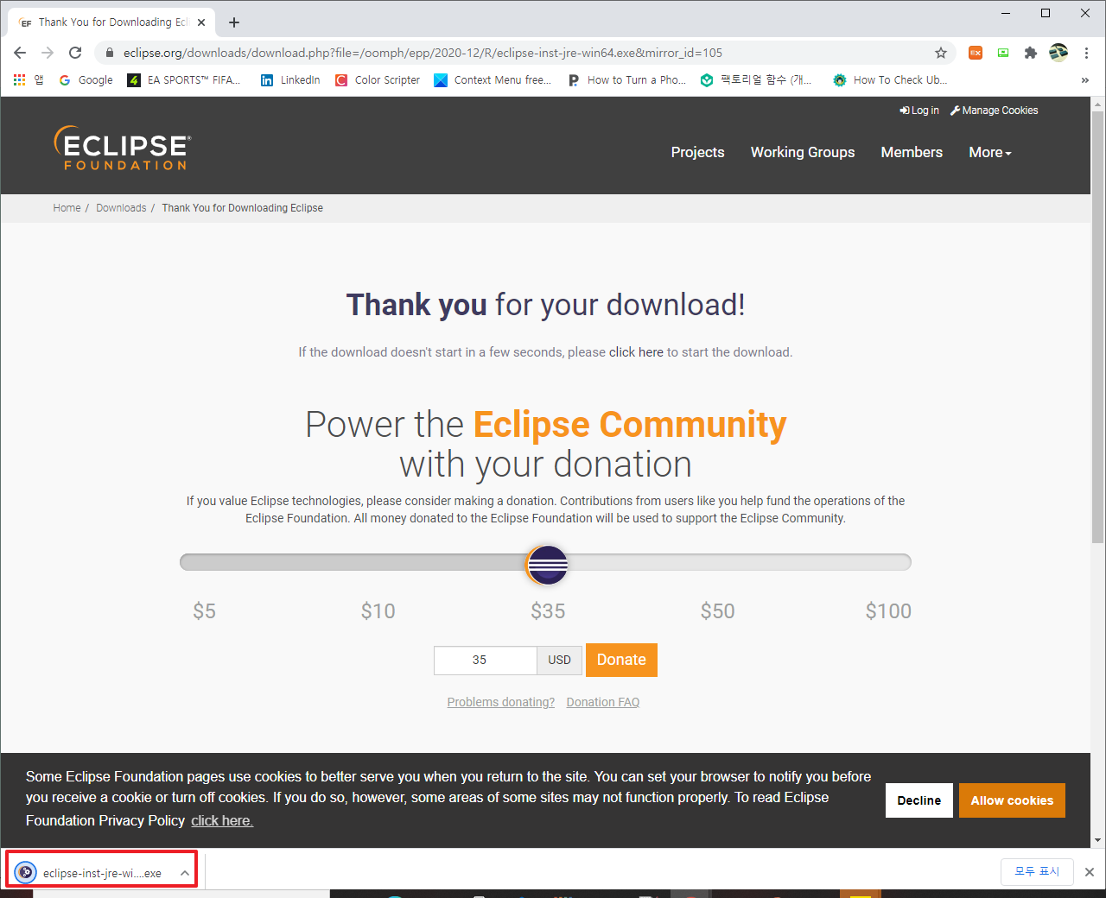This screenshot has height=898, width=1106.
Task: Open the Projects menu item
Action: [x=698, y=152]
